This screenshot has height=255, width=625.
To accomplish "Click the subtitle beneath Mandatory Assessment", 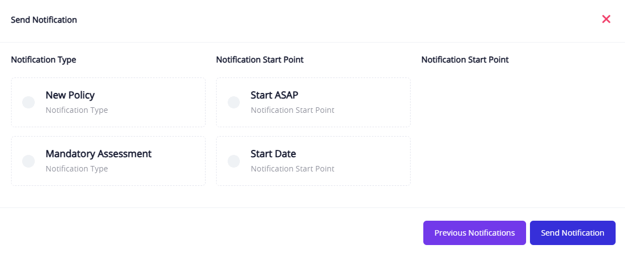I will (77, 169).
